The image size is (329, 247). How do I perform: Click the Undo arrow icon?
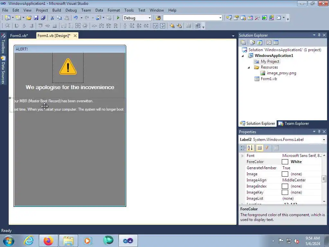(76, 18)
